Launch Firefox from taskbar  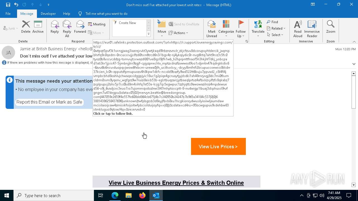pos(142,195)
